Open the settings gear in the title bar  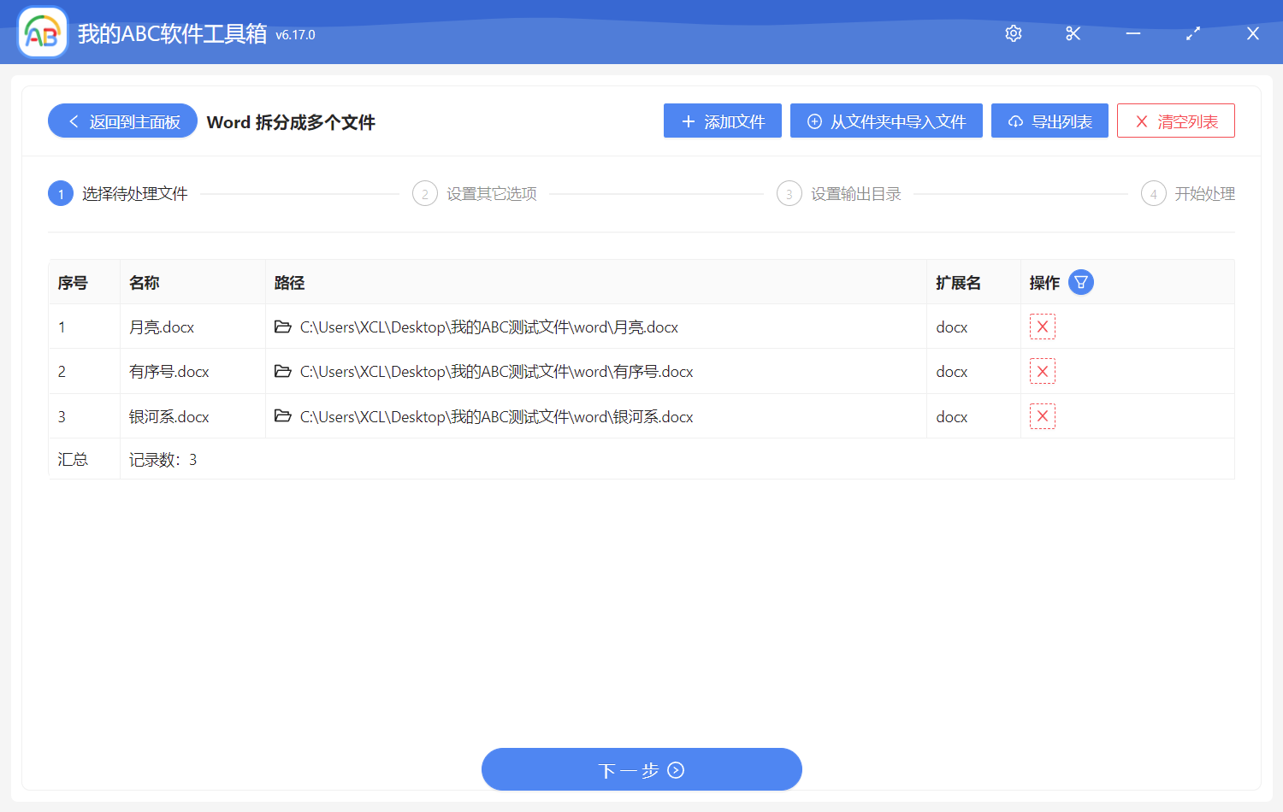tap(1013, 33)
